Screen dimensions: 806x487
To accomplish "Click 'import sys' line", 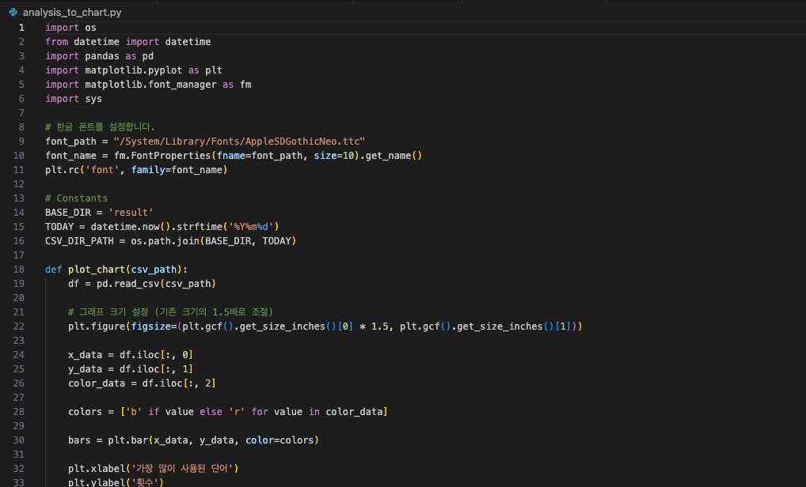I will click(74, 99).
